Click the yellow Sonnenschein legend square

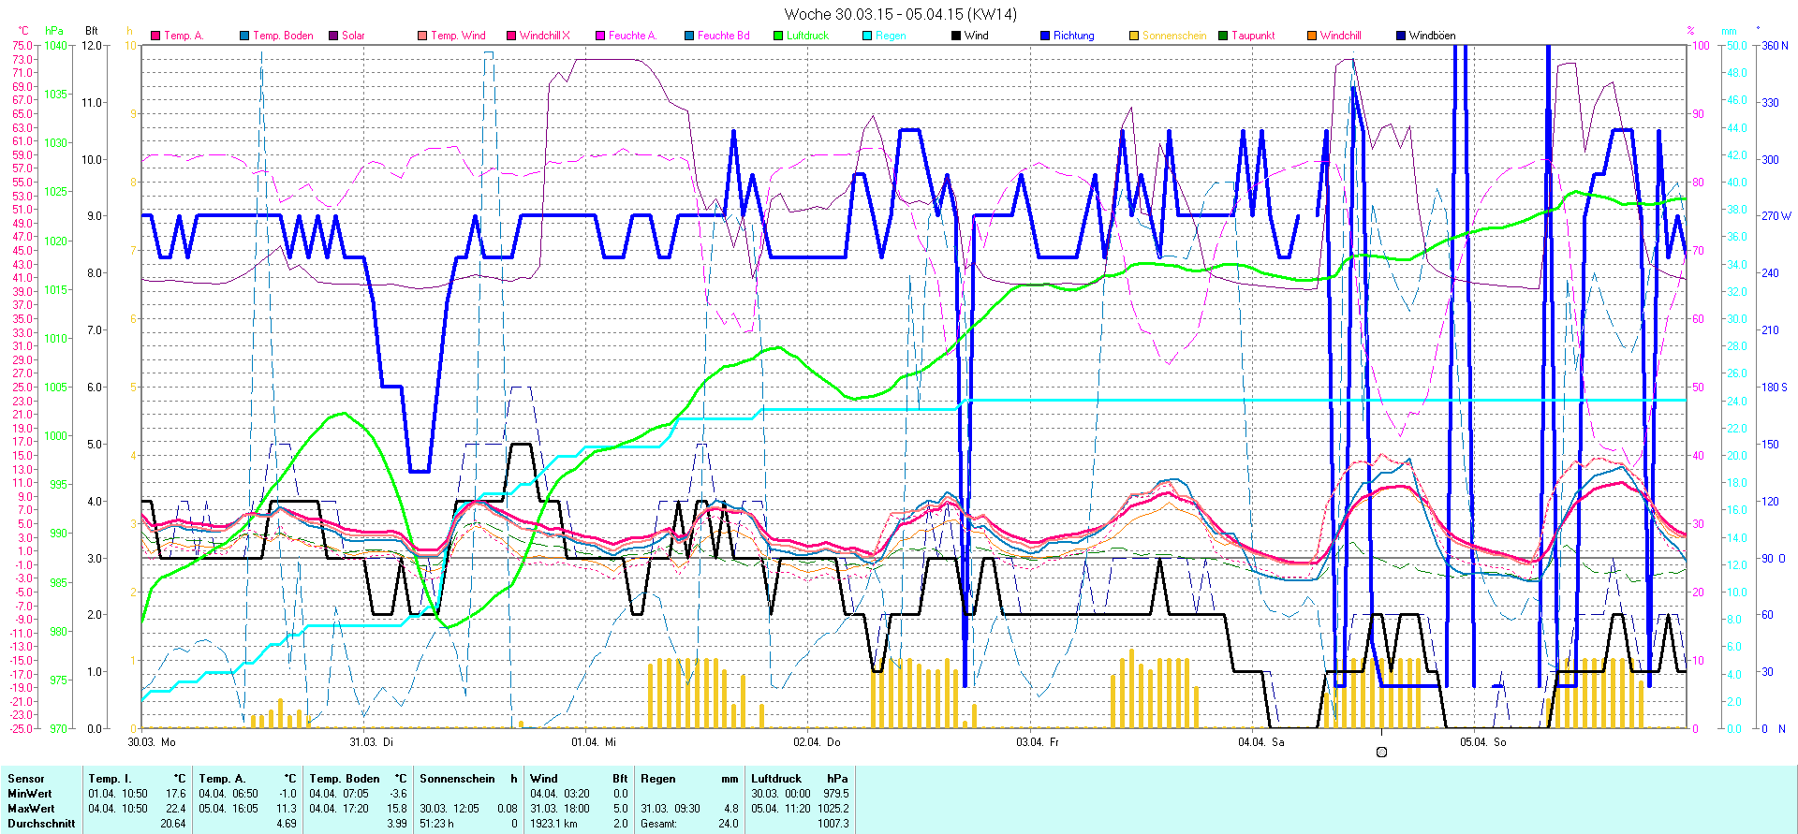coord(1134,36)
